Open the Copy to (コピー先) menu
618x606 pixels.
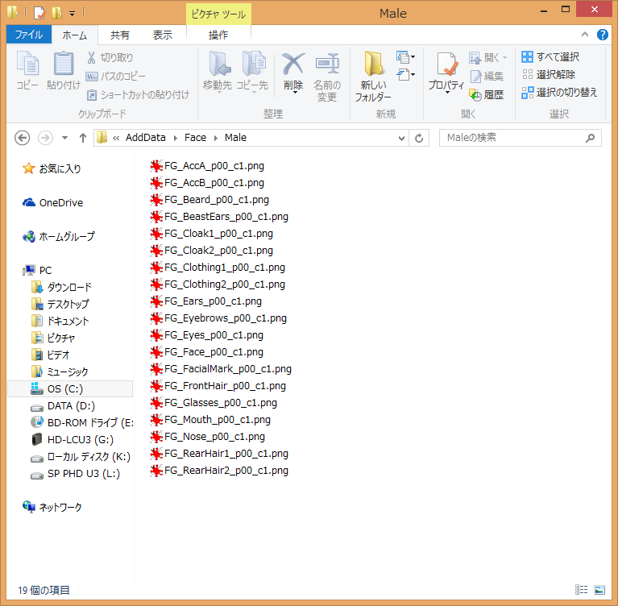tap(253, 72)
